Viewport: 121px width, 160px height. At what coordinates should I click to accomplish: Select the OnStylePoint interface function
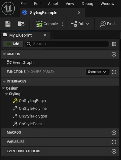tap(30, 124)
